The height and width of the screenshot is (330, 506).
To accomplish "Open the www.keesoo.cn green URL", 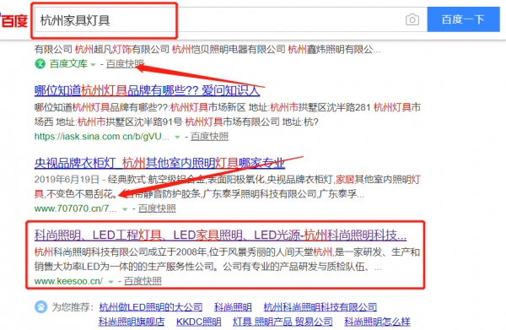I will pos(68,281).
